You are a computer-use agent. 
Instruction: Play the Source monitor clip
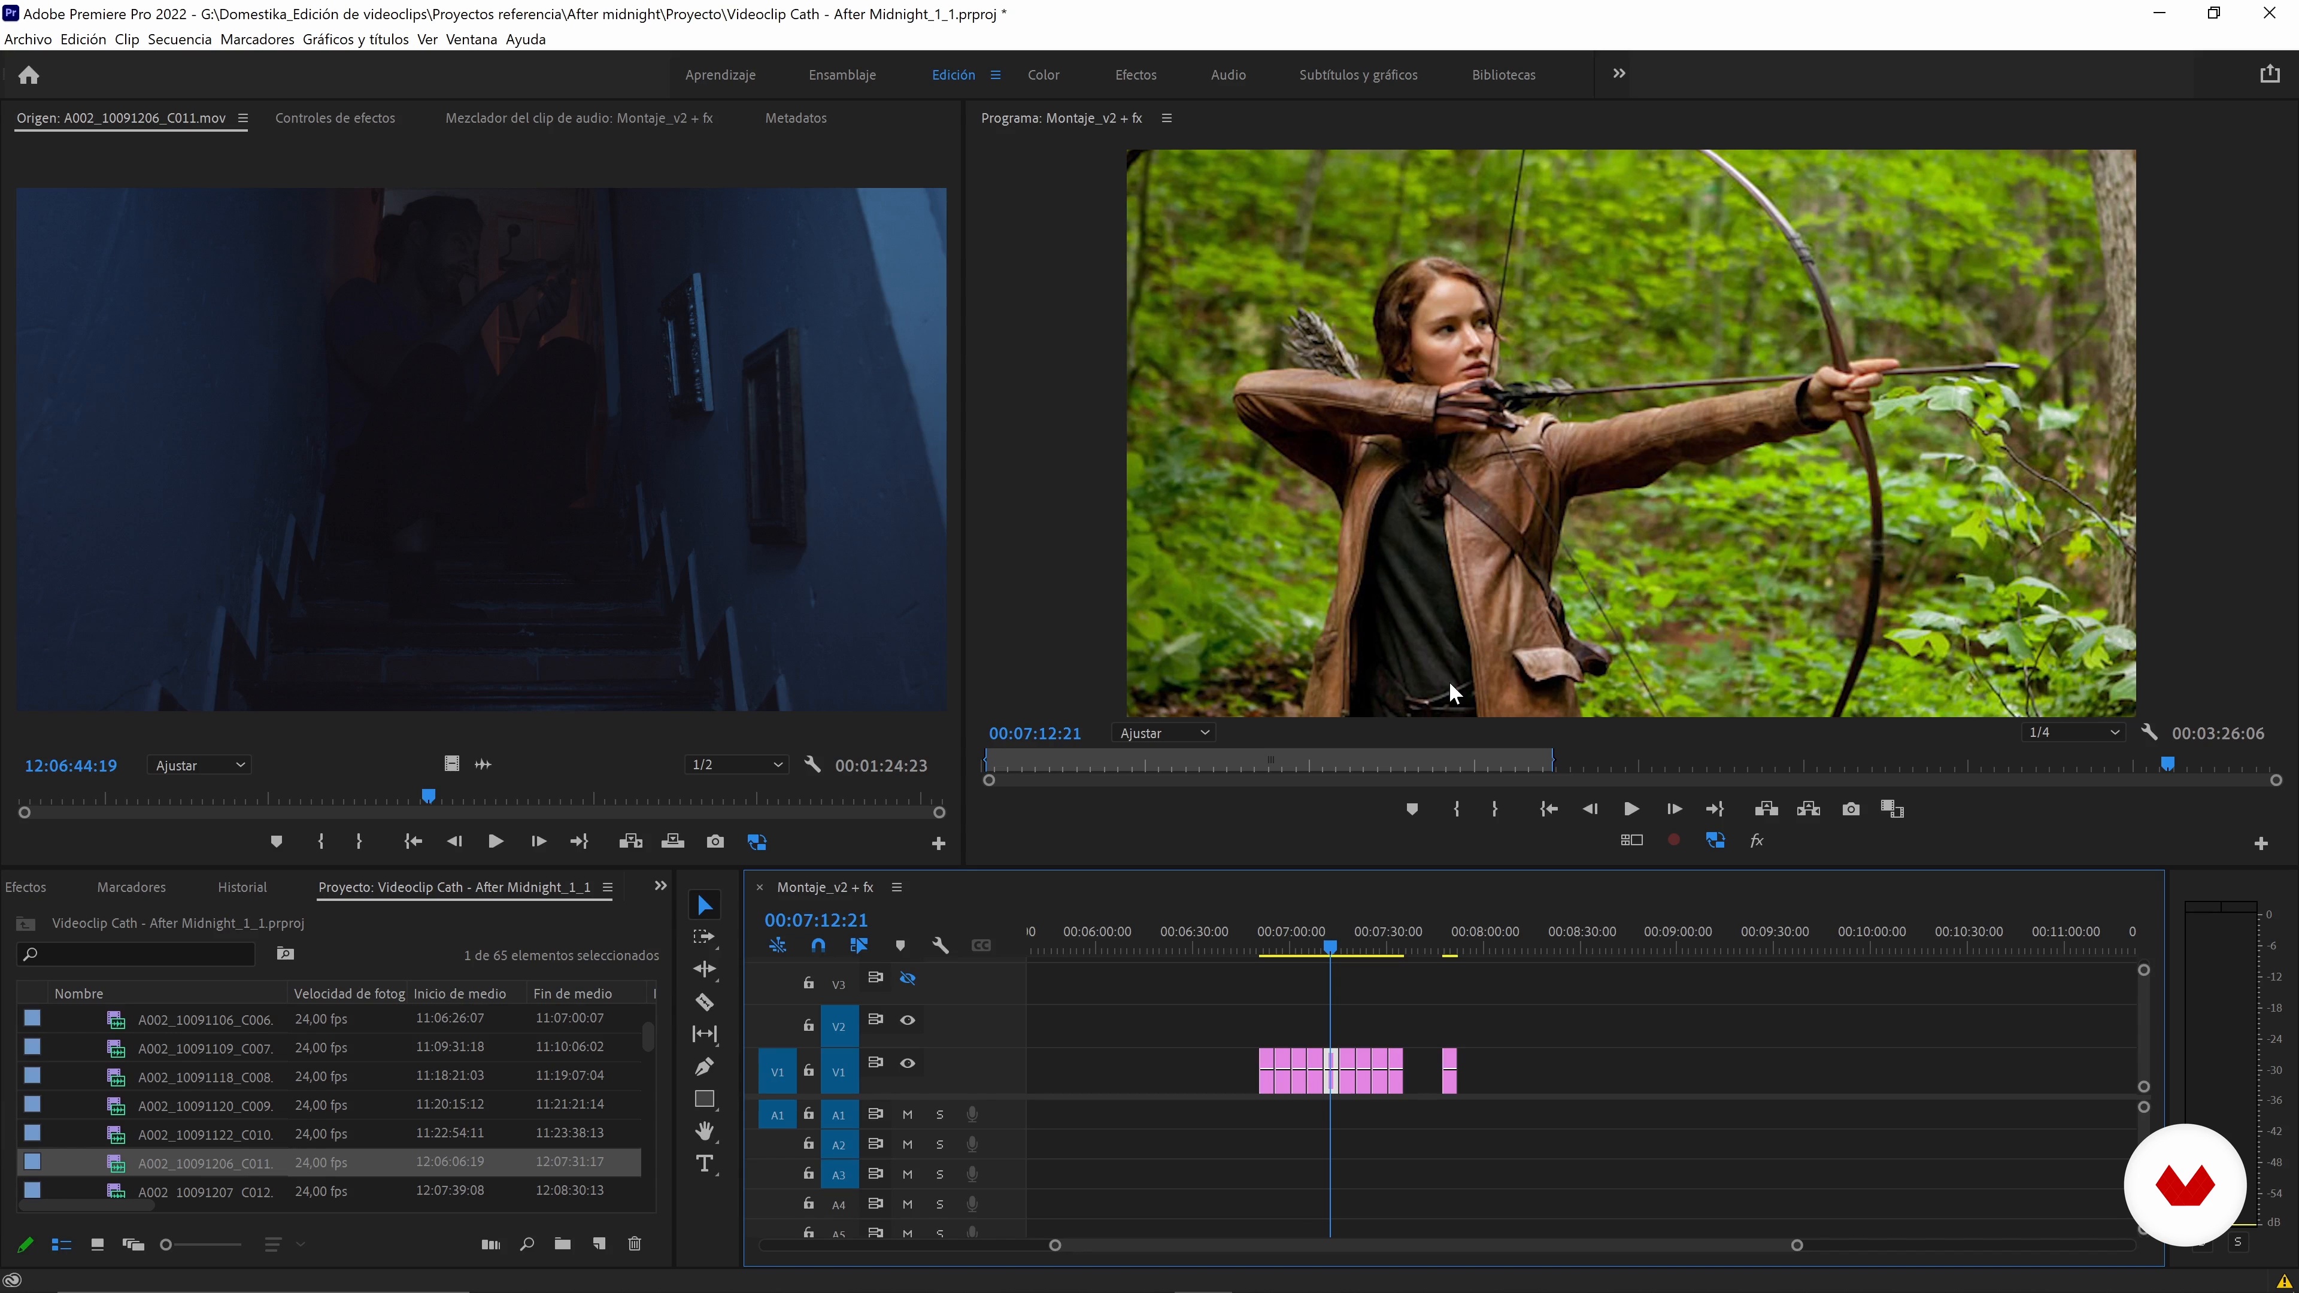point(495,842)
